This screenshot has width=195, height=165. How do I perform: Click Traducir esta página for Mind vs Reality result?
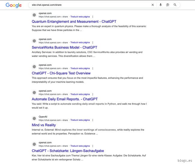(x=80, y=120)
